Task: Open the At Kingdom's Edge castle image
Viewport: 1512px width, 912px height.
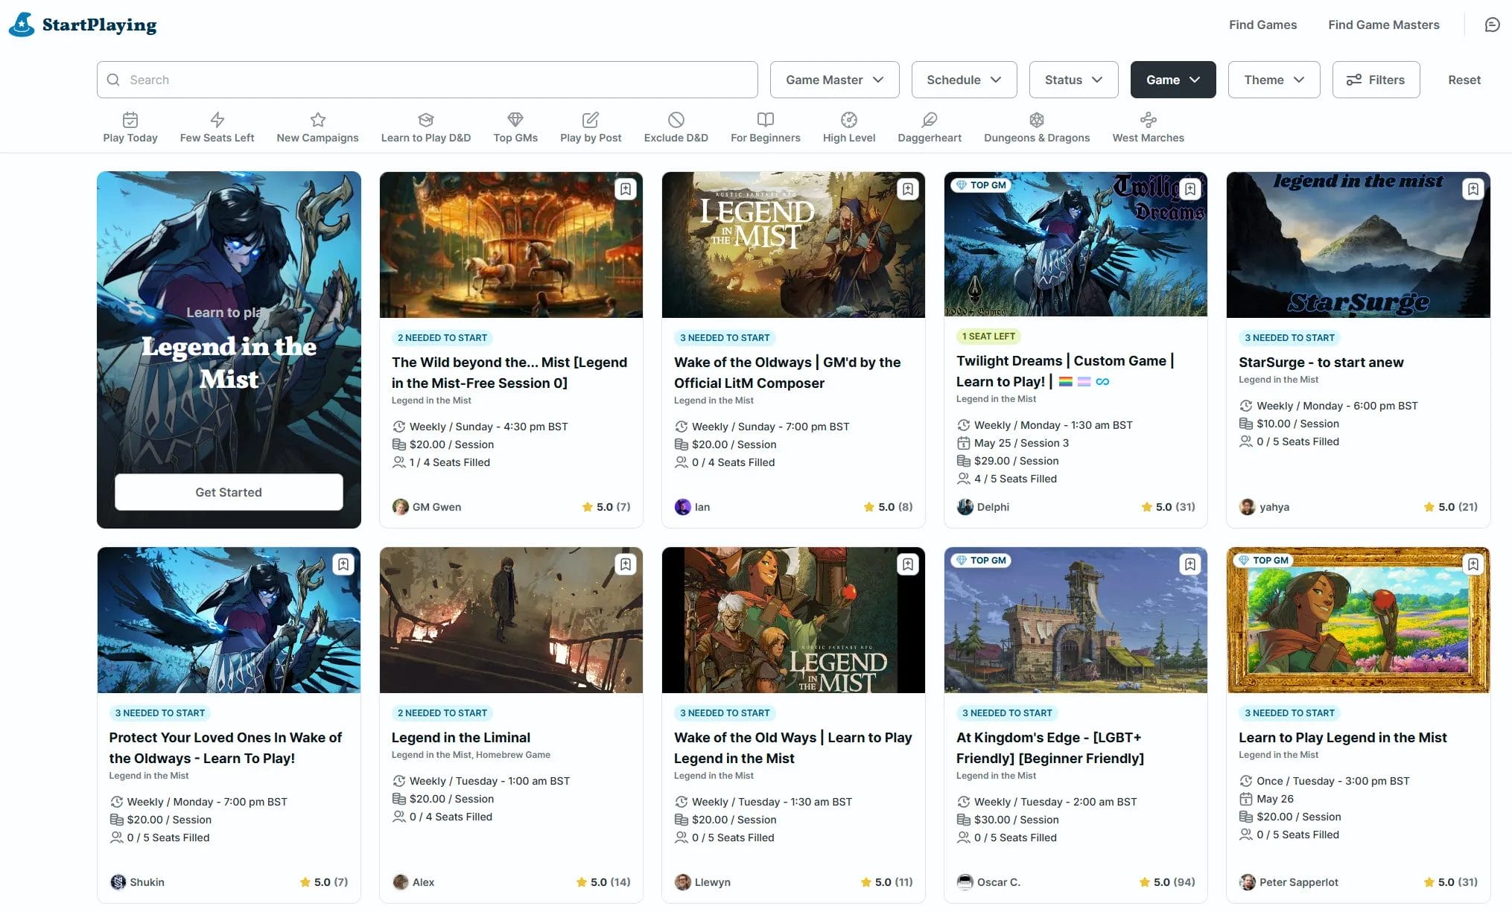Action: (1076, 620)
